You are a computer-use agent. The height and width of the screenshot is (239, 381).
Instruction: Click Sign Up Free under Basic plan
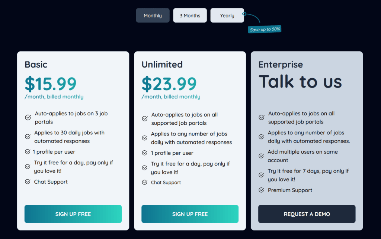click(x=73, y=214)
